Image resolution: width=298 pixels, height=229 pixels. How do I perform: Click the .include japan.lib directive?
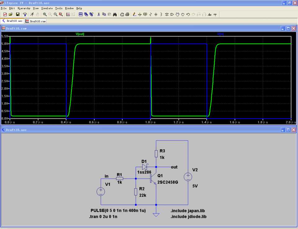[188, 211]
